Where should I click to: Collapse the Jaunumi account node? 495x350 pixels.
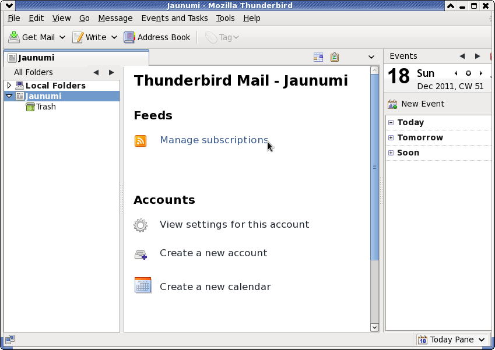[9, 96]
